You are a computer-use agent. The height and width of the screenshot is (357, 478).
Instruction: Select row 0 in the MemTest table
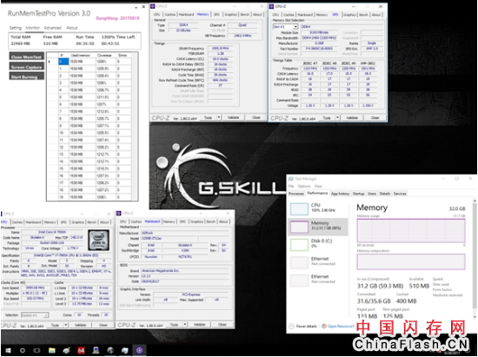click(90, 61)
